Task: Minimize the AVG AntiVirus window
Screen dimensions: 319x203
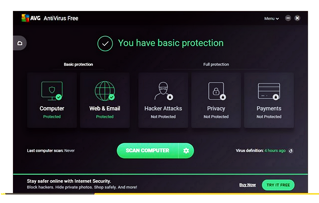Action: 288,18
